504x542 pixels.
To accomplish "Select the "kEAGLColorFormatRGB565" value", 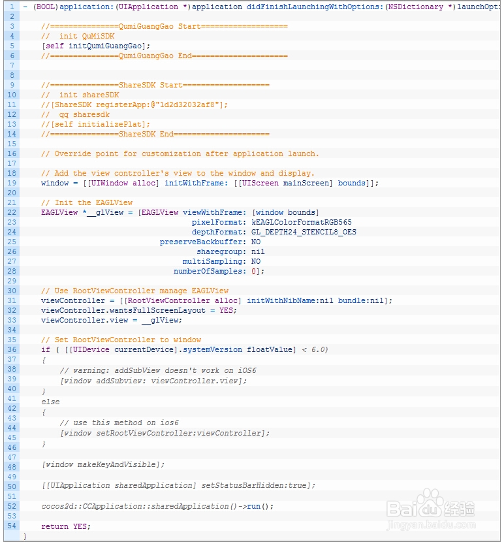I will pos(302,222).
